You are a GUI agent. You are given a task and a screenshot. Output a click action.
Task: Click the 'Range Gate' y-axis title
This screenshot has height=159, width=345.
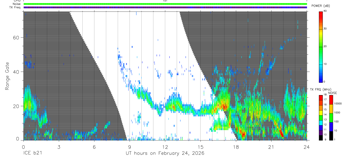point(7,76)
